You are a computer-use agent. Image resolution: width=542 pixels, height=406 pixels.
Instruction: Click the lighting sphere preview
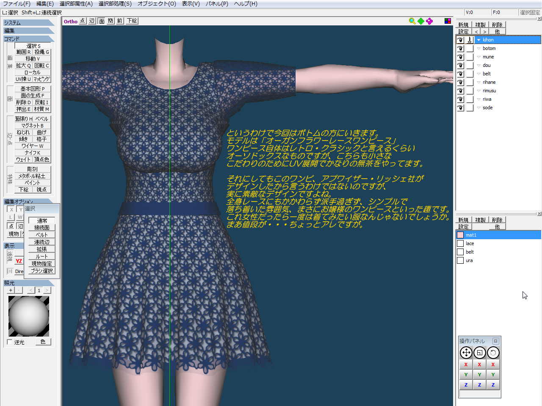click(29, 316)
